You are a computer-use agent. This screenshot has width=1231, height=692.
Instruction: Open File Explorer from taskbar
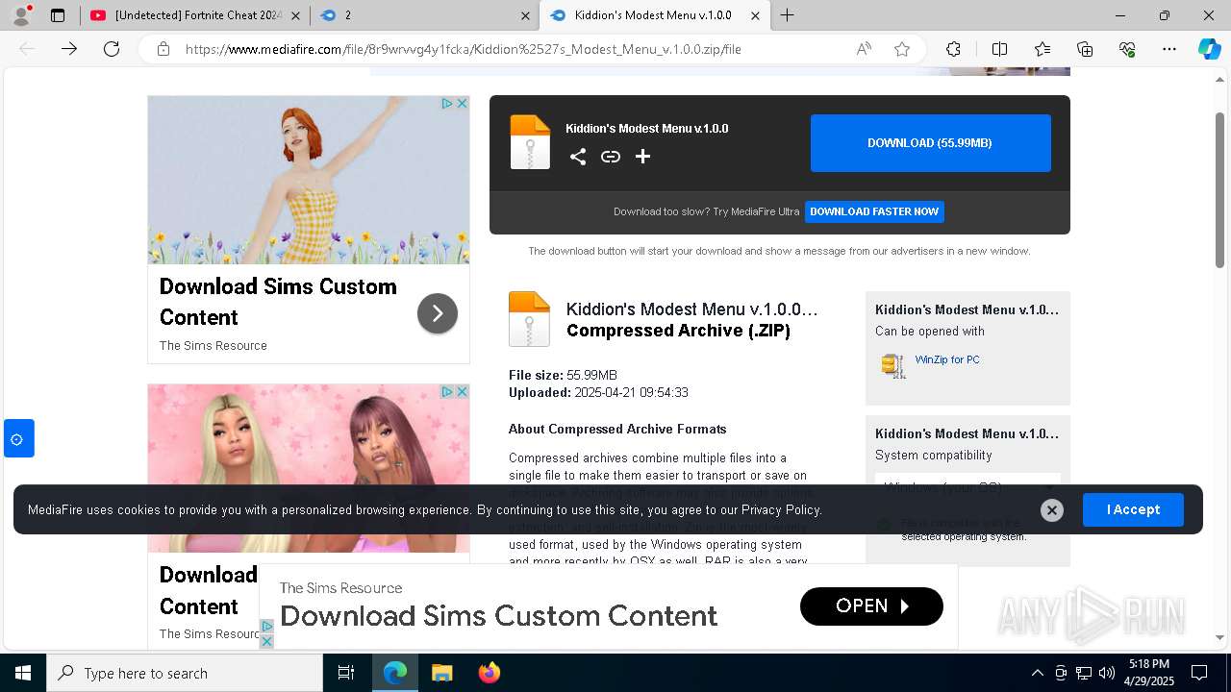point(441,673)
